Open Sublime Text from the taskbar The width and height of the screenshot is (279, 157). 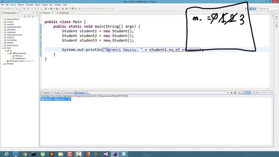pyautogui.click(x=51, y=154)
